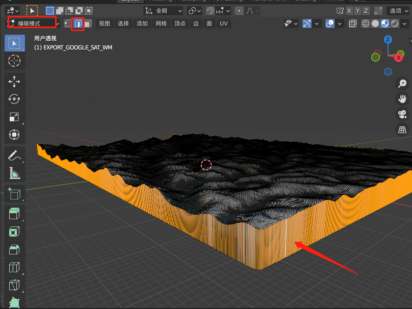Expand the 选项 options dropdown
This screenshot has height=309, width=412.
(398, 11)
